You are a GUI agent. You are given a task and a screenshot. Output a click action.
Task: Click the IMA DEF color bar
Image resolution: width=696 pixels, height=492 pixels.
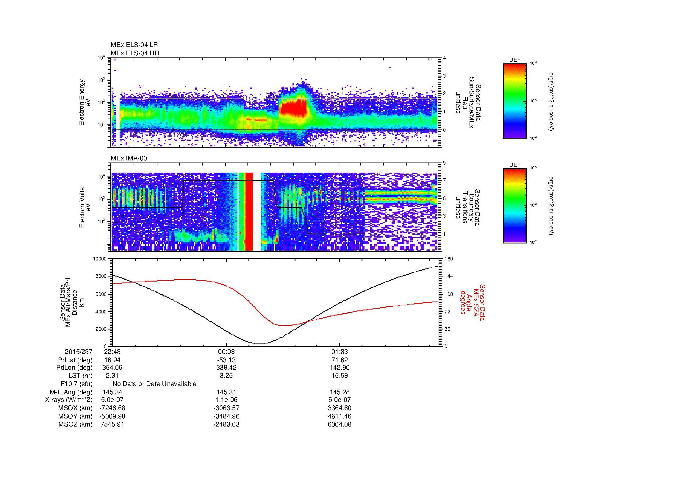(515, 206)
